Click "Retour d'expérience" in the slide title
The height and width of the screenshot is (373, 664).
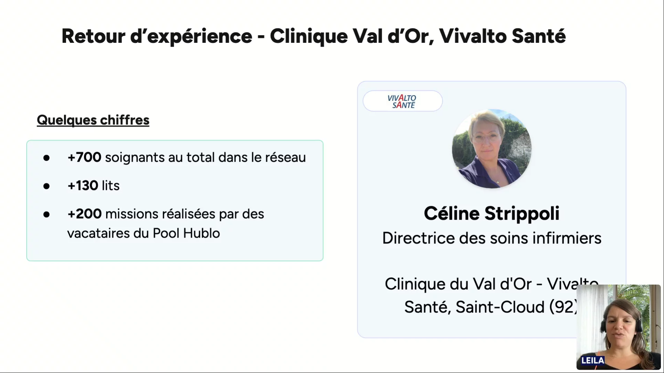point(157,36)
